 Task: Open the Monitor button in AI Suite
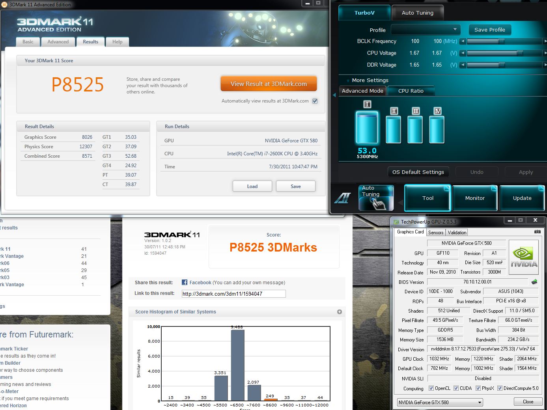pyautogui.click(x=475, y=198)
